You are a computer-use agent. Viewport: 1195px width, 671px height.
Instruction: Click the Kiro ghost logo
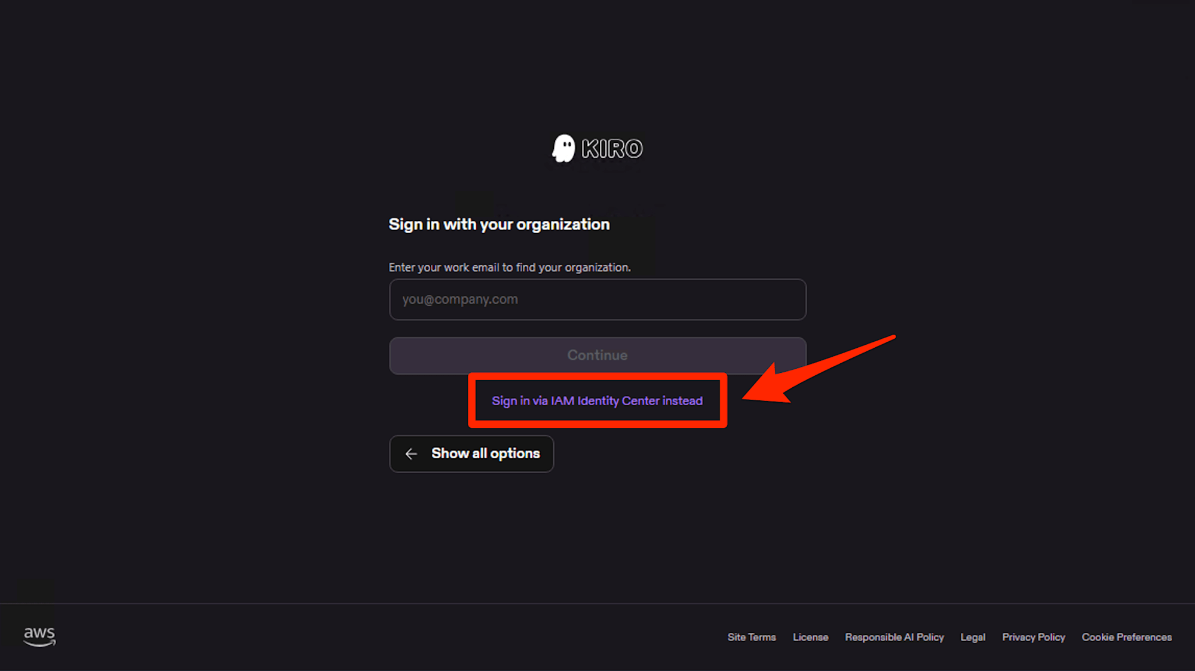click(x=563, y=148)
